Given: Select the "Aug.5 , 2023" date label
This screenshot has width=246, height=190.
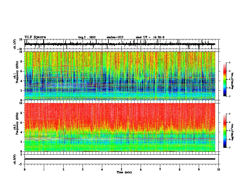Looking at the screenshot, I should (x=87, y=37).
